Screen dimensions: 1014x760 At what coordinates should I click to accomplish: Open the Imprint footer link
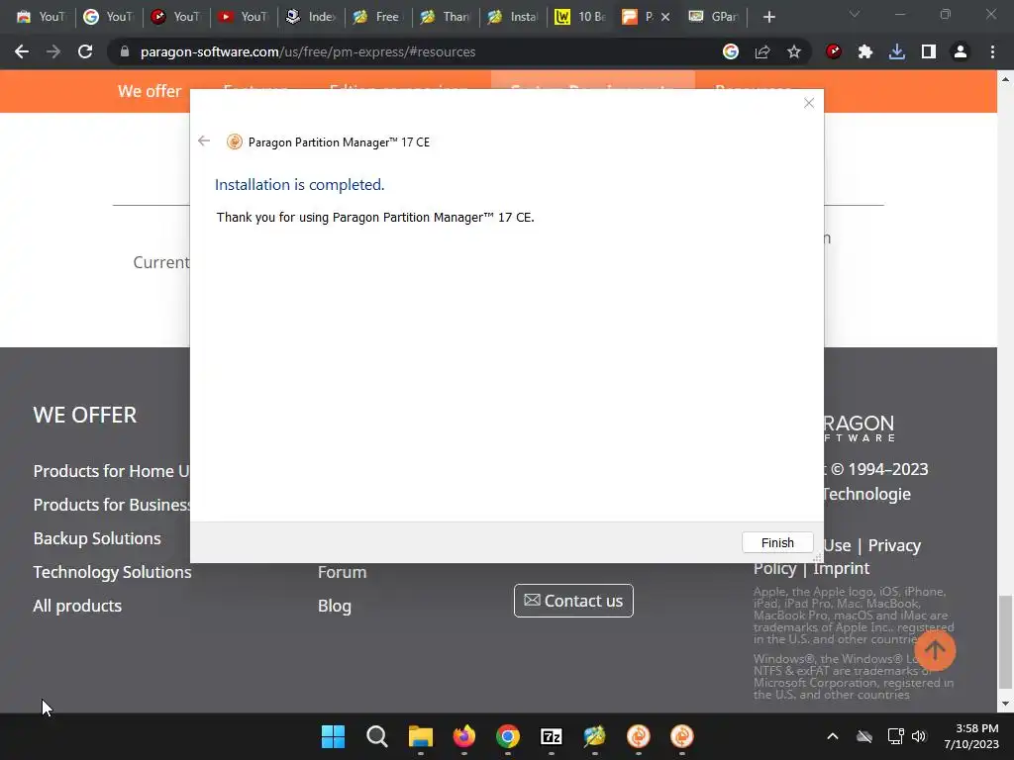(x=842, y=568)
